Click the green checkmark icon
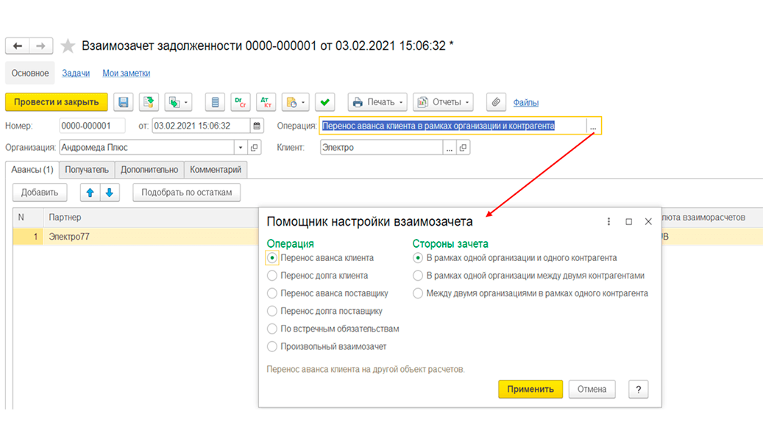Image resolution: width=763 pixels, height=444 pixels. click(324, 102)
